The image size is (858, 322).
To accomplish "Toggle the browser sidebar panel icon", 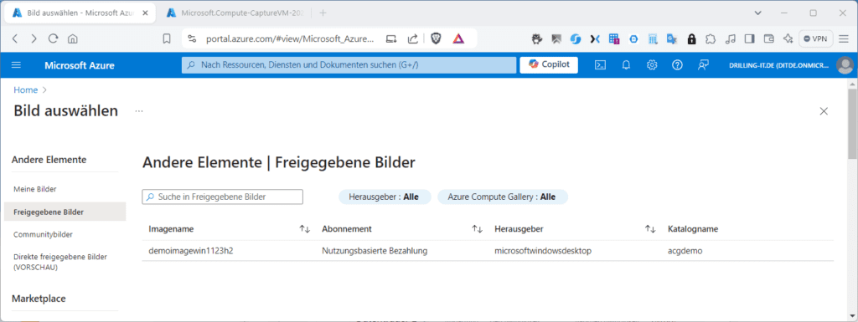I will [750, 38].
